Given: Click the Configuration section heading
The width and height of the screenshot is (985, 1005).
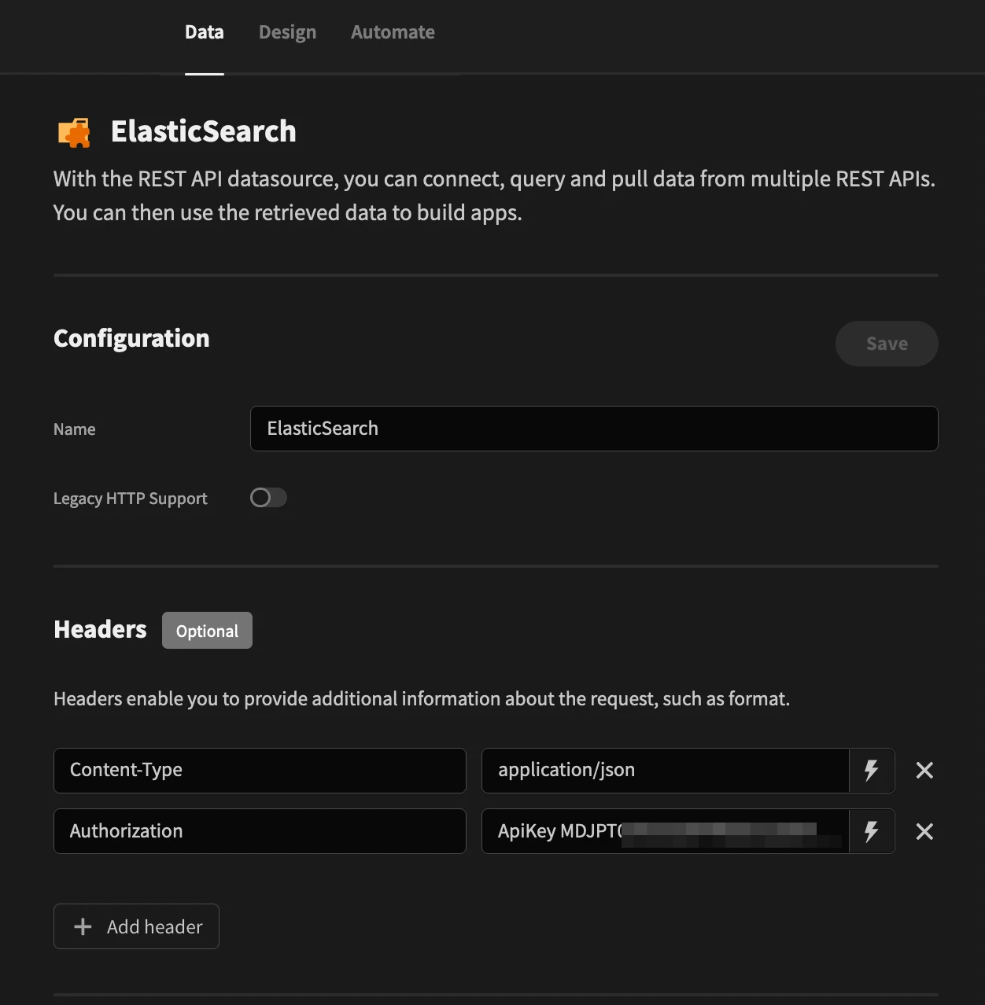Looking at the screenshot, I should [x=131, y=338].
